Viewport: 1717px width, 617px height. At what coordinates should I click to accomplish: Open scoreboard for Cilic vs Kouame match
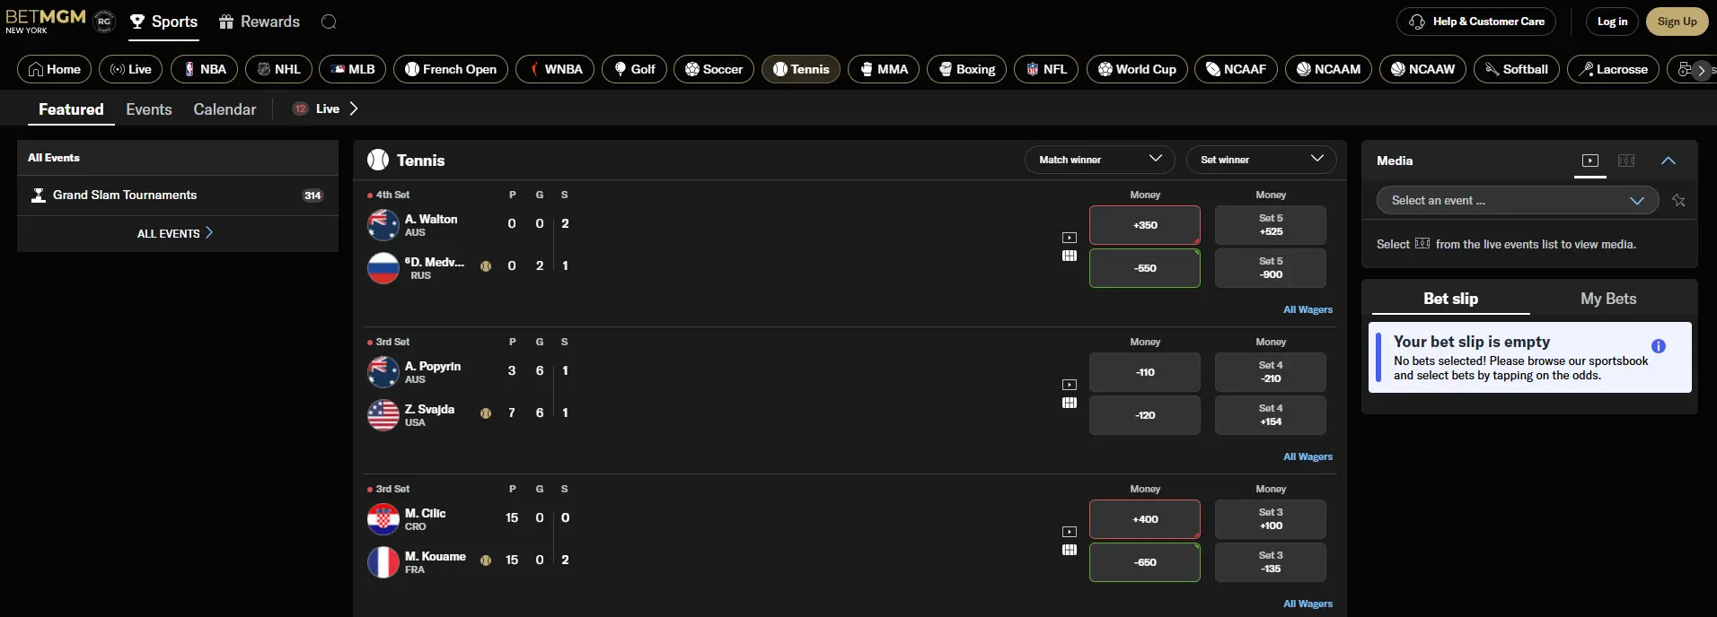1070,550
